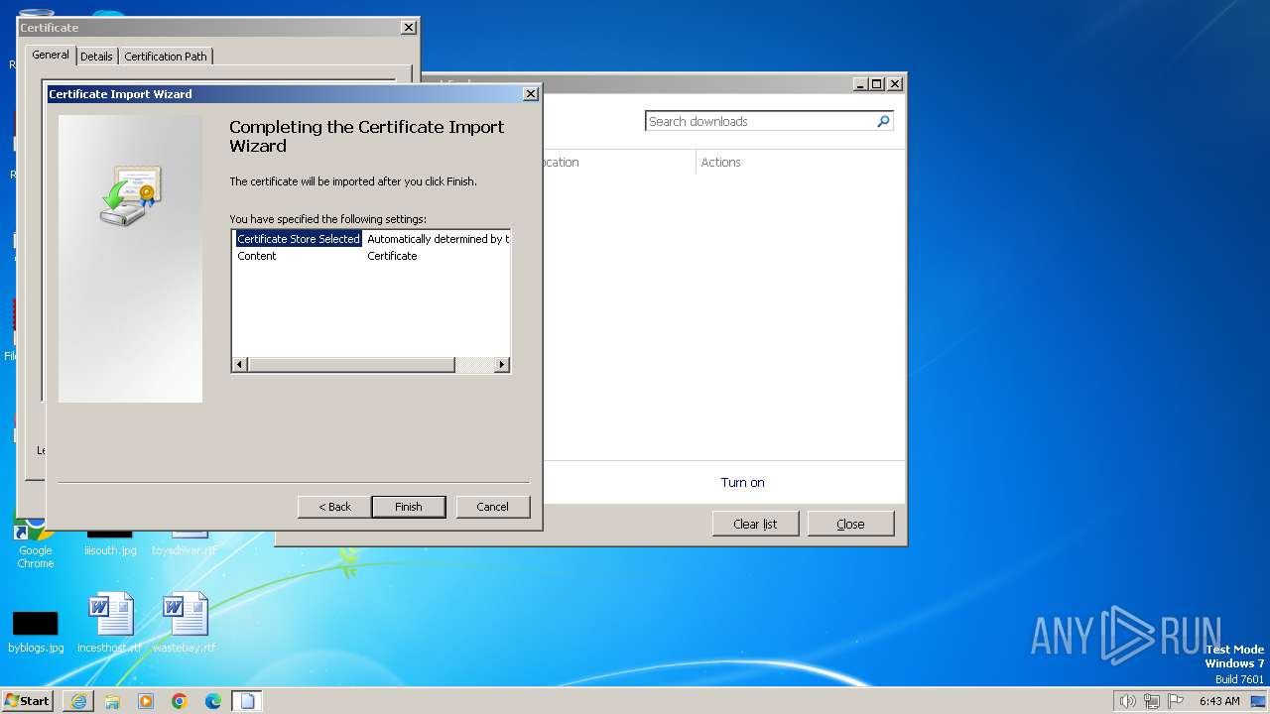The width and height of the screenshot is (1270, 714).
Task: Click the volume speaker tray icon
Action: tap(1127, 701)
